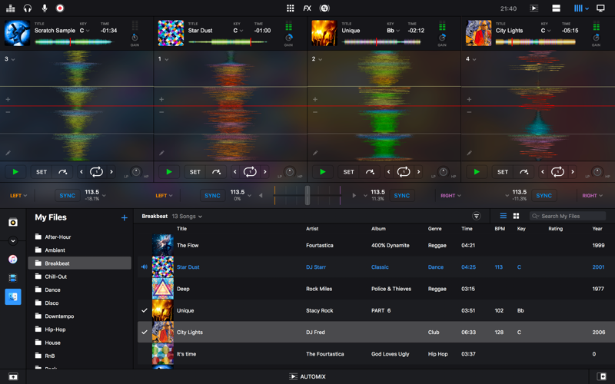
Task: Toggle the loop button on deck 4
Action: (558, 171)
